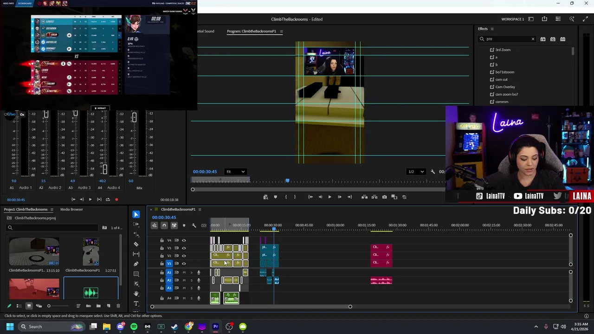The height and width of the screenshot is (334, 594).
Task: Open Timeline Display Settings wrench
Action: (194, 225)
